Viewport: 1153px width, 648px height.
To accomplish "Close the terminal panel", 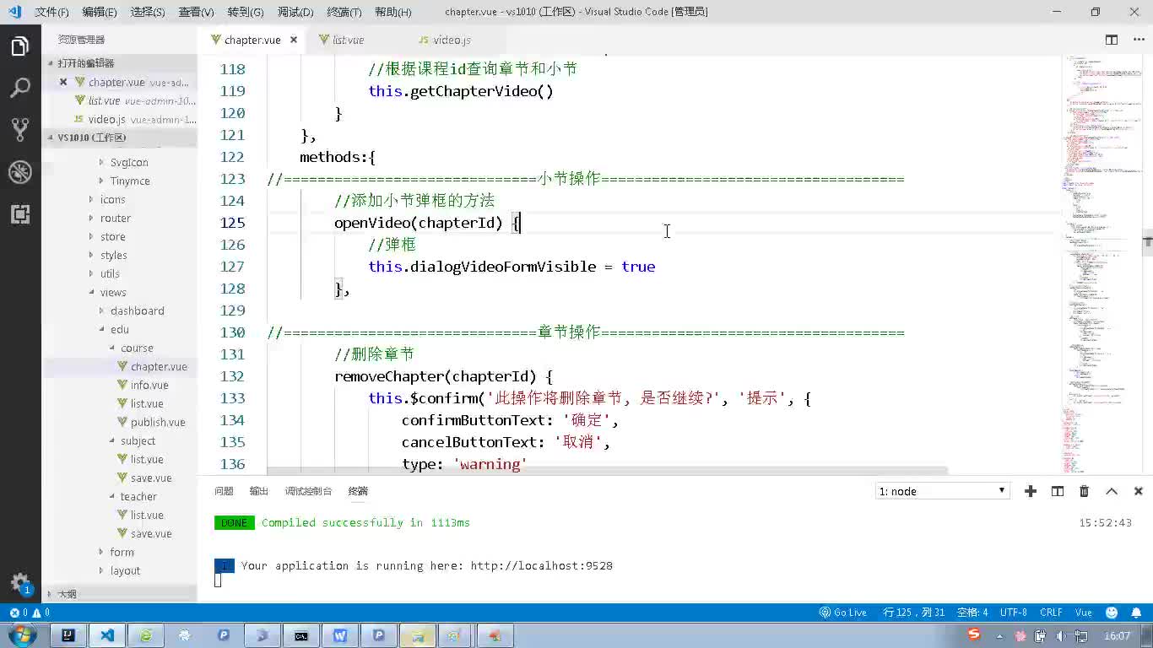I will 1138,491.
